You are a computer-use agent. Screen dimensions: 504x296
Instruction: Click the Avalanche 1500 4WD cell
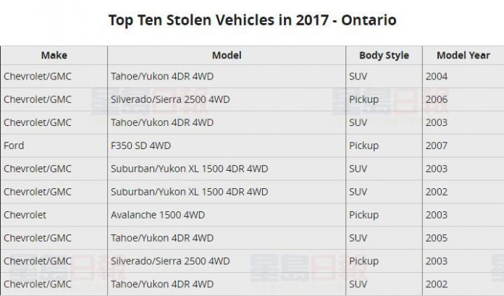click(227, 215)
